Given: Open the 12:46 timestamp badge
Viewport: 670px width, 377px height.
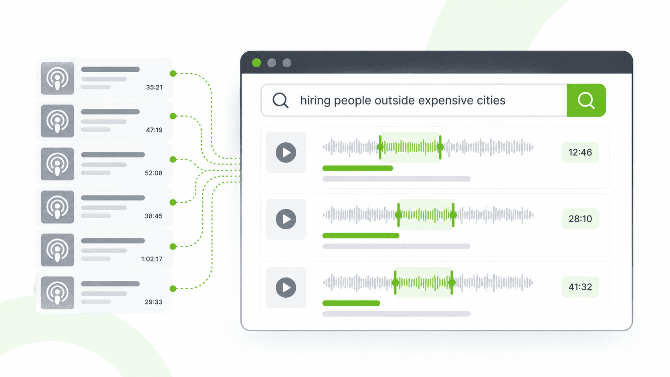Looking at the screenshot, I should [x=580, y=152].
